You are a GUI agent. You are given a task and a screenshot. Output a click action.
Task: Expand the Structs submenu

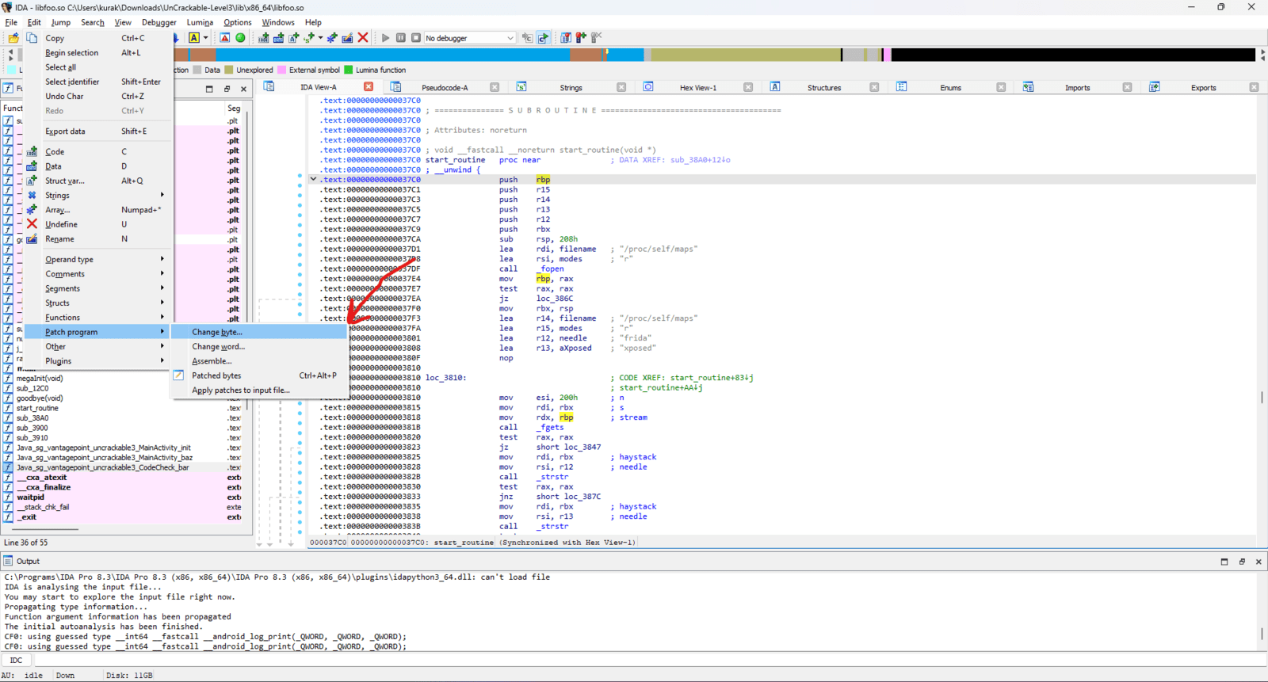pyautogui.click(x=98, y=303)
